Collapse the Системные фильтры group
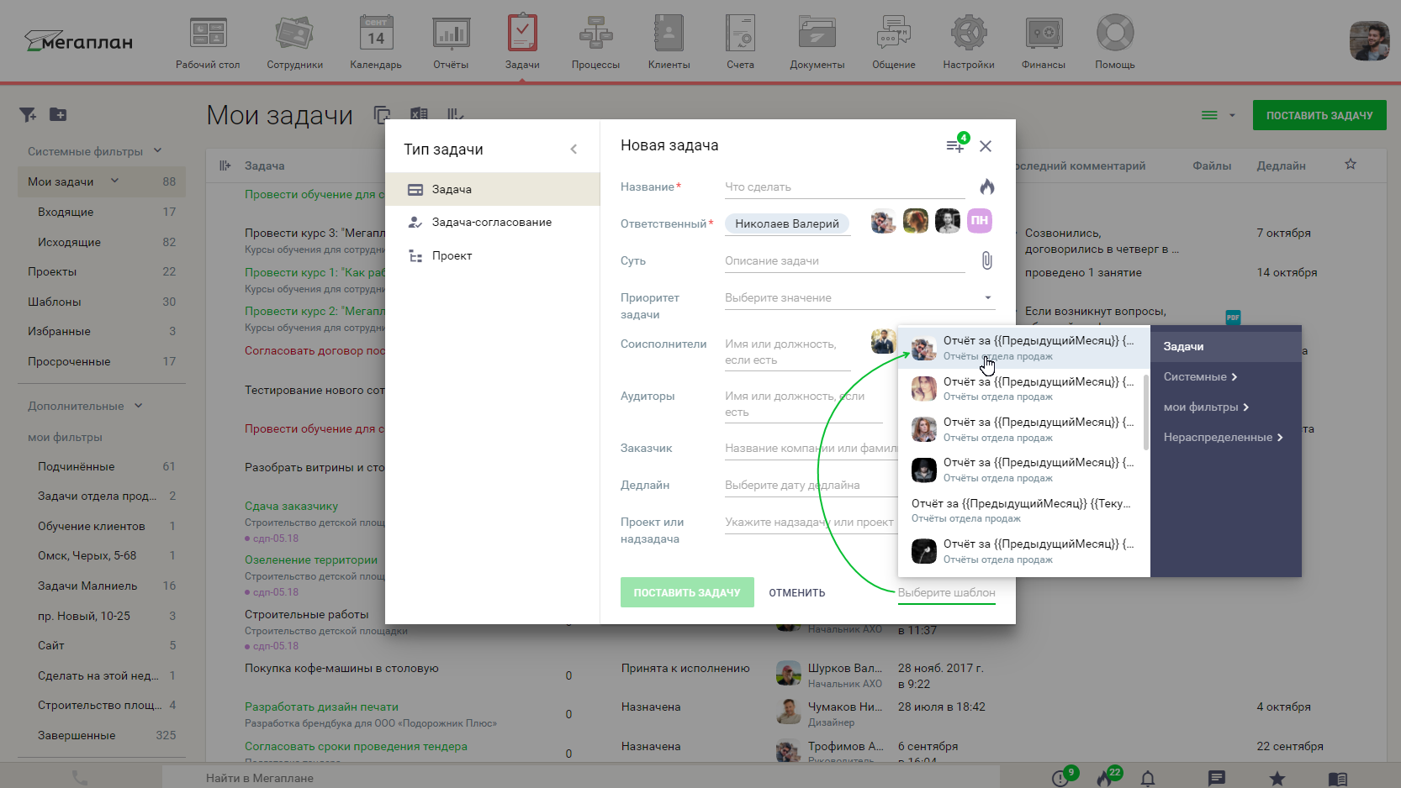Viewport: 1401px width, 788px height. pyautogui.click(x=157, y=151)
